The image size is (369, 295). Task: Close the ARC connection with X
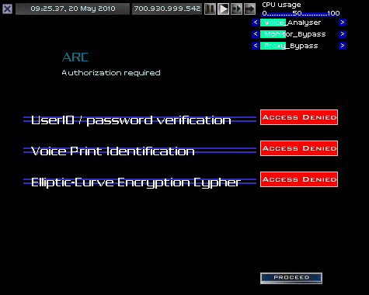(8, 9)
